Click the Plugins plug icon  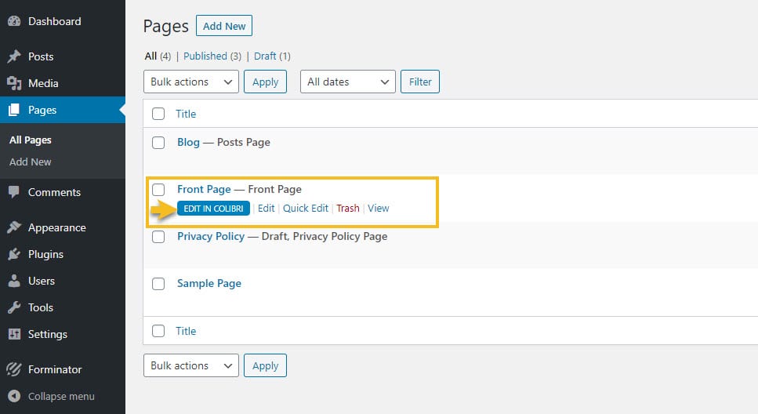coord(15,254)
